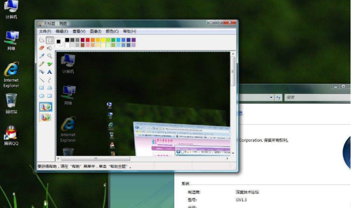The width and height of the screenshot is (351, 208).
Task: Activate the Text tool (letter A)
Action: point(49,72)
